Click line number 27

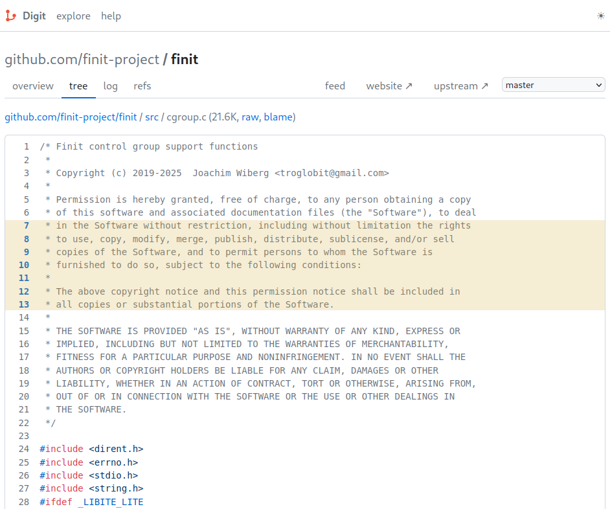[24, 488]
